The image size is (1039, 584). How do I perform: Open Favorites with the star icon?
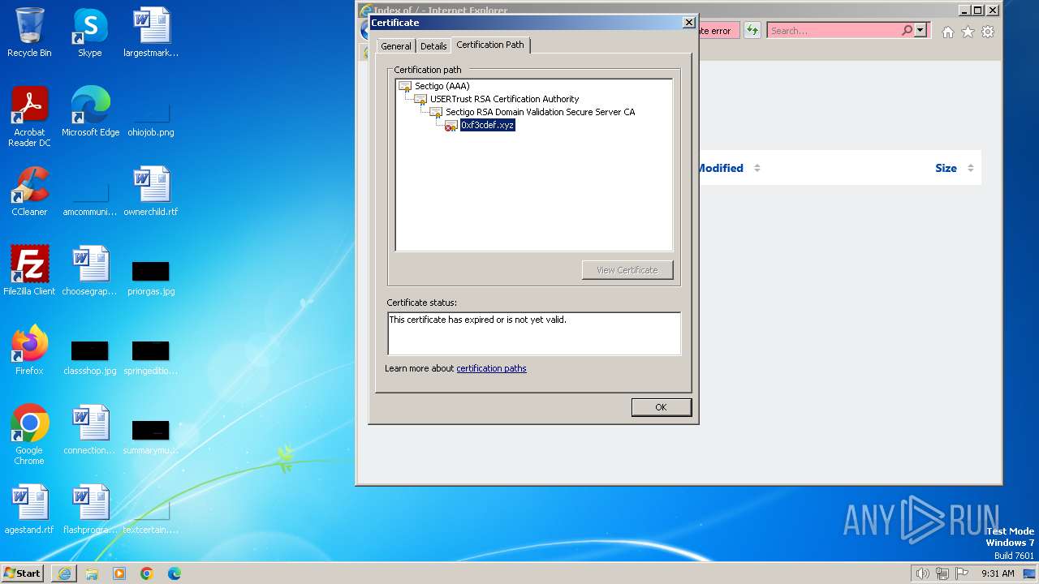pos(968,32)
